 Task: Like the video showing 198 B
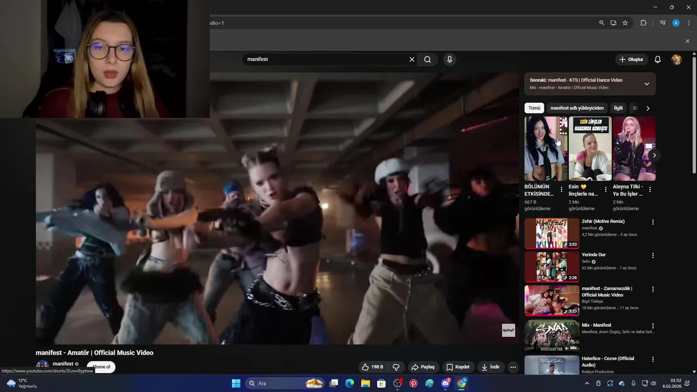[x=373, y=367]
